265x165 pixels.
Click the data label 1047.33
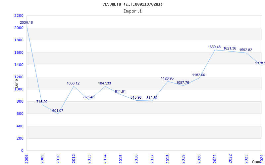click(x=105, y=83)
